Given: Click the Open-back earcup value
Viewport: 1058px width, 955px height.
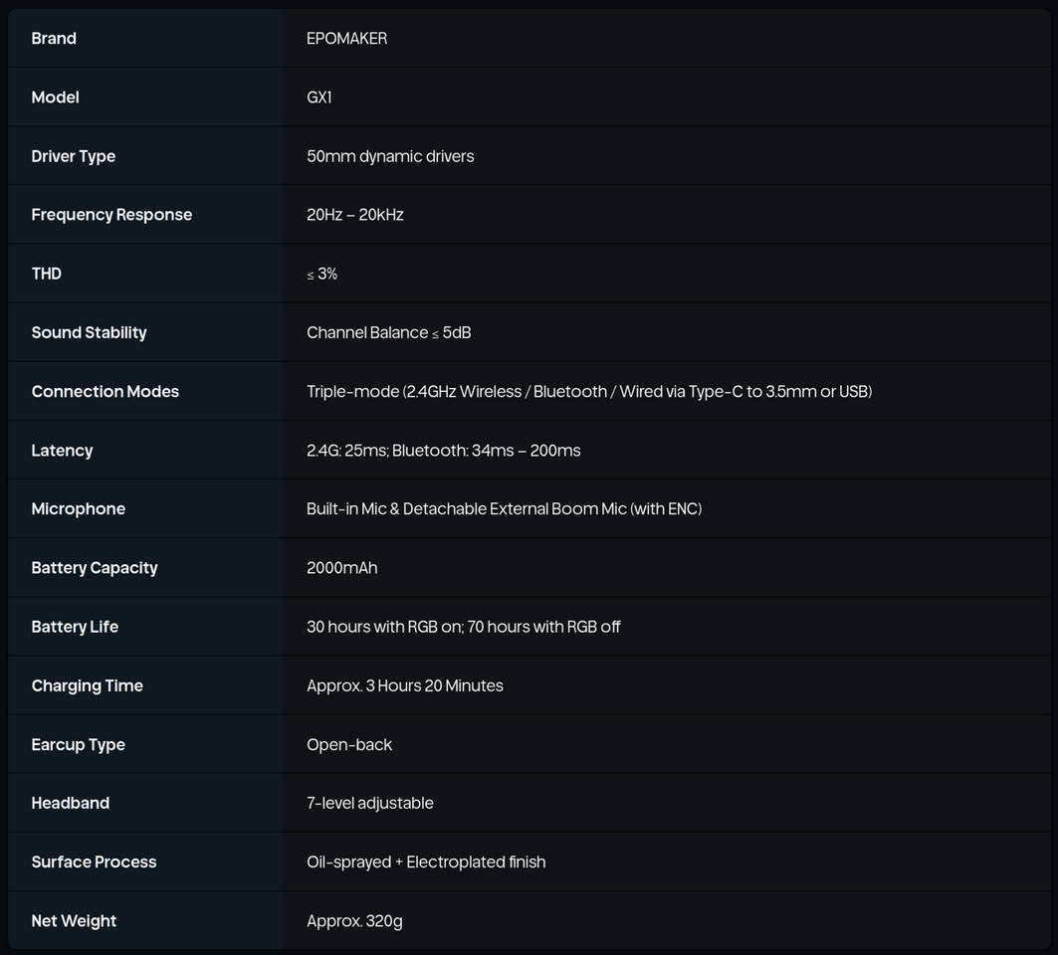Looking at the screenshot, I should tap(348, 744).
